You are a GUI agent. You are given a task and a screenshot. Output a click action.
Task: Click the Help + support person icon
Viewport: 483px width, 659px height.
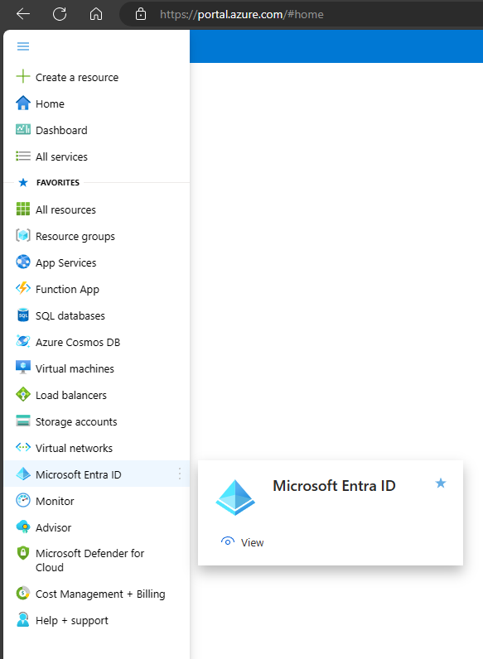23,619
